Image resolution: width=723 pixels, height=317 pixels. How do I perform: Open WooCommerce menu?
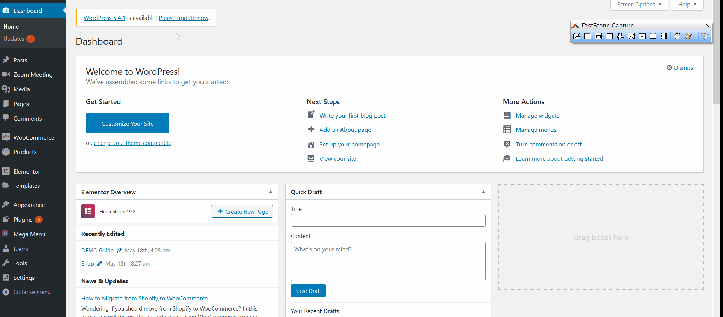tap(33, 137)
